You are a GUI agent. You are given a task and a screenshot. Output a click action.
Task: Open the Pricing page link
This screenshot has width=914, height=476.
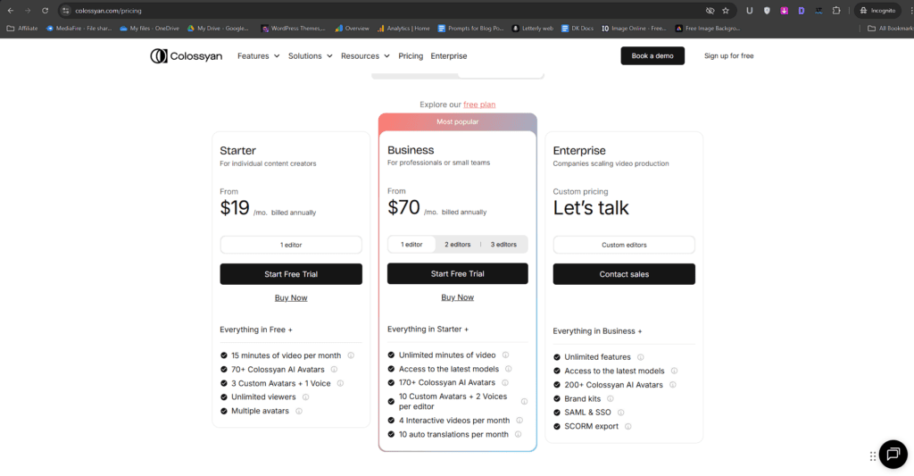pyautogui.click(x=411, y=56)
